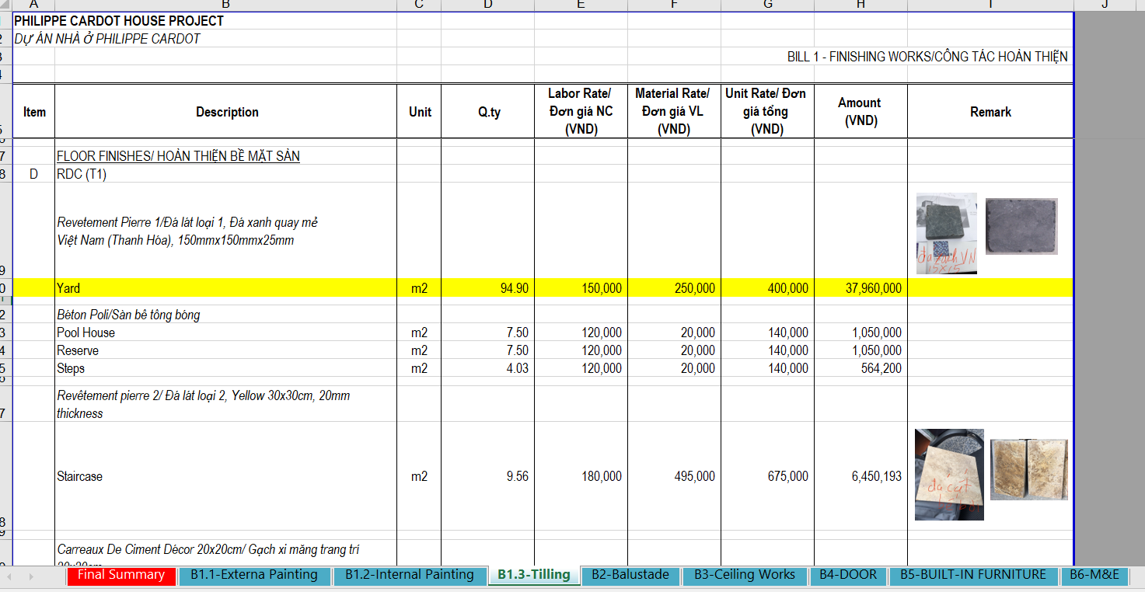Go to the B2-Balustade sheet
This screenshot has width=1145, height=592.
click(630, 575)
